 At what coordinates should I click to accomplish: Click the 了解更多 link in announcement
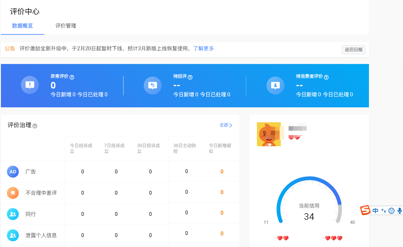pos(204,48)
